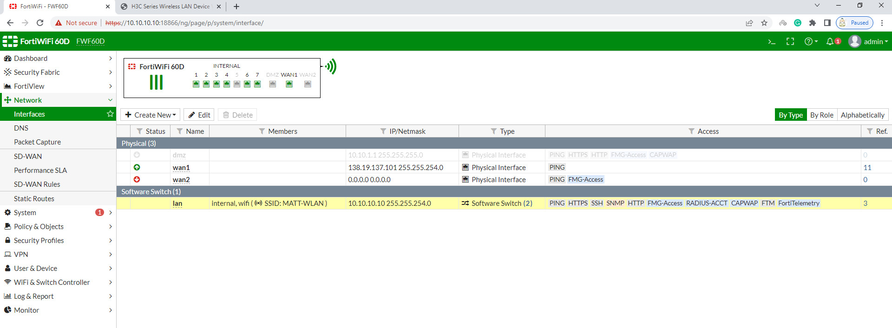Open the CLI console icon
The width and height of the screenshot is (892, 328).
click(772, 42)
